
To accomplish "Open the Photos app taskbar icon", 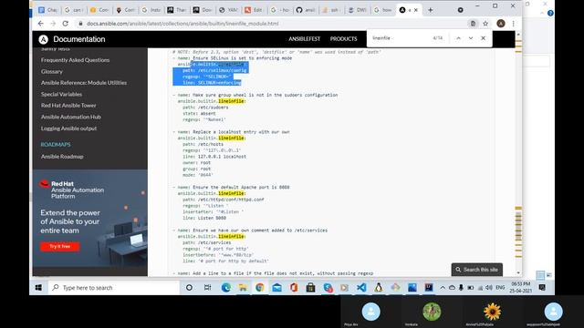I will point(412,288).
